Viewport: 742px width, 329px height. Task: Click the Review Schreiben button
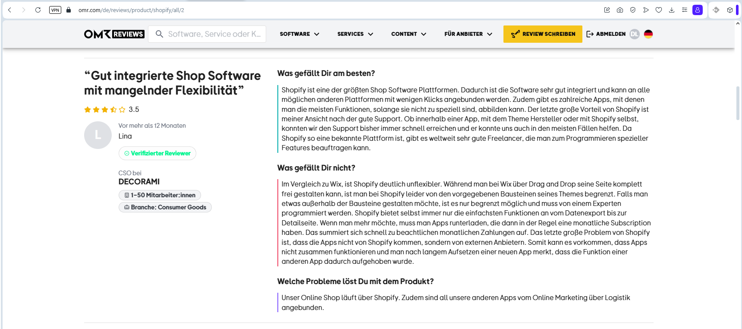coord(543,34)
